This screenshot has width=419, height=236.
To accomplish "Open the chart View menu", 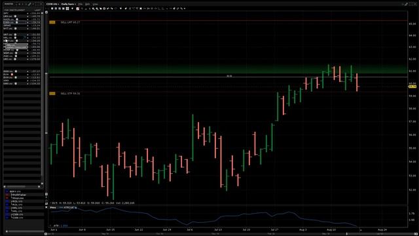I will [x=95, y=5].
